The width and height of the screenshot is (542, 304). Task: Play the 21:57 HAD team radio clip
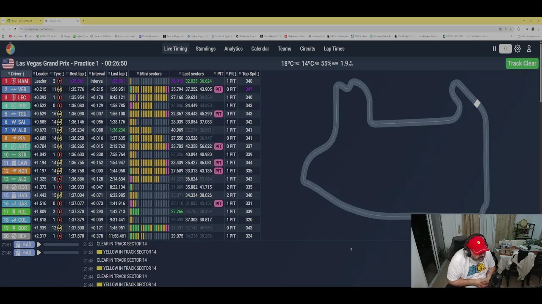39,244
